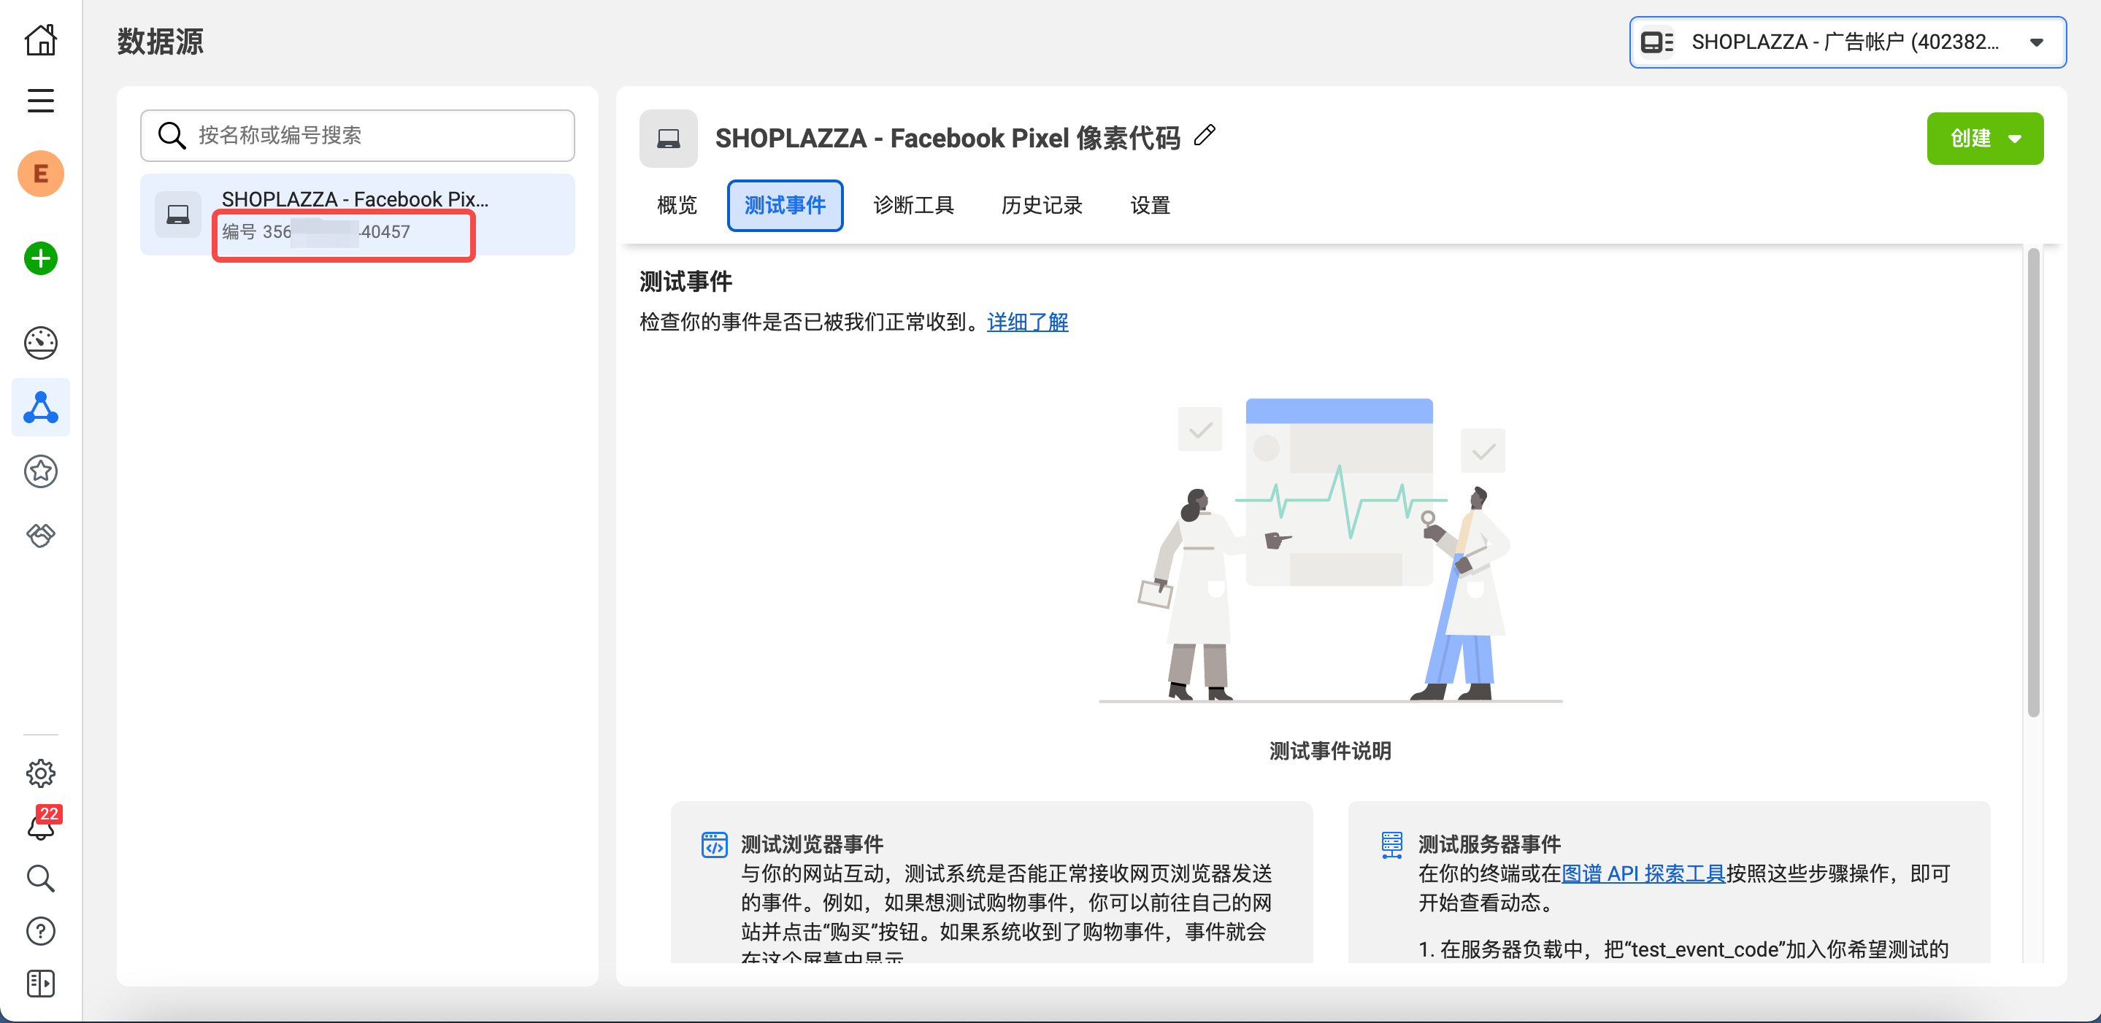Click the pixel 编号 356...40457 text
The height and width of the screenshot is (1023, 2101).
pyautogui.click(x=316, y=232)
